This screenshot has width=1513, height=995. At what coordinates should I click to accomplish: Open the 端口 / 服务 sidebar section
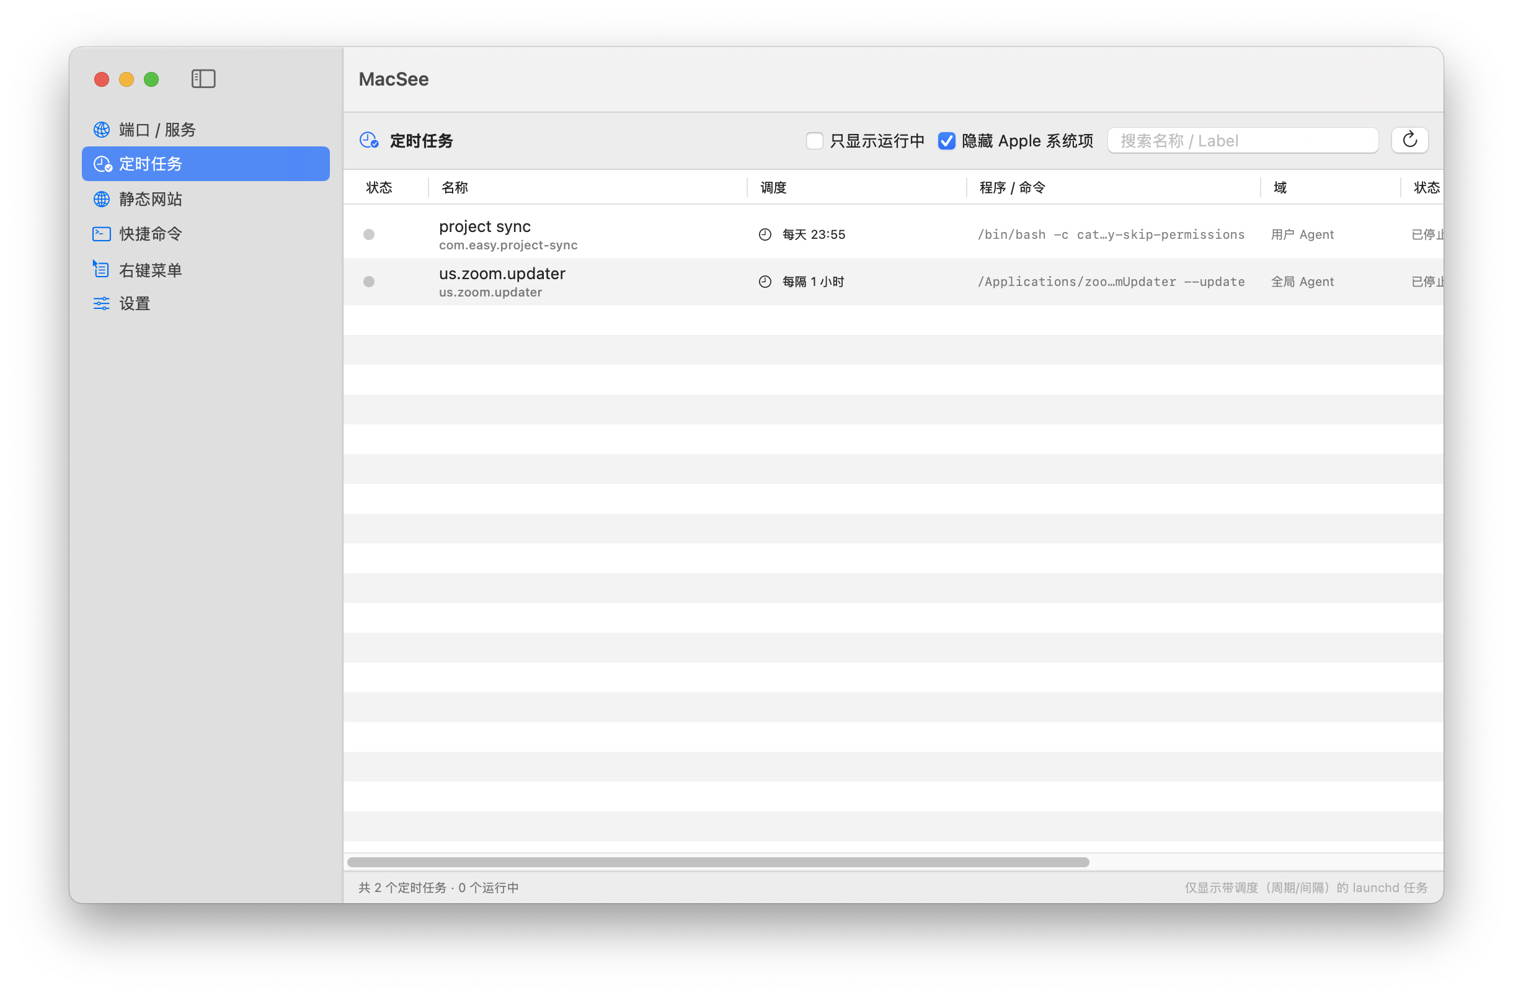click(206, 130)
